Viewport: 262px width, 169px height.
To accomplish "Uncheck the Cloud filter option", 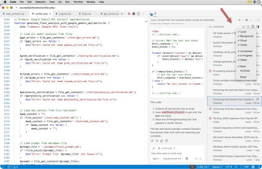I will 245,41.
